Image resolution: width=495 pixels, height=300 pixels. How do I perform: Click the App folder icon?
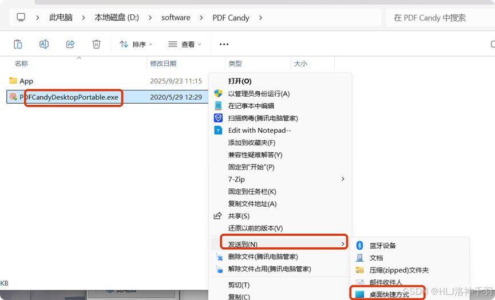(x=13, y=81)
